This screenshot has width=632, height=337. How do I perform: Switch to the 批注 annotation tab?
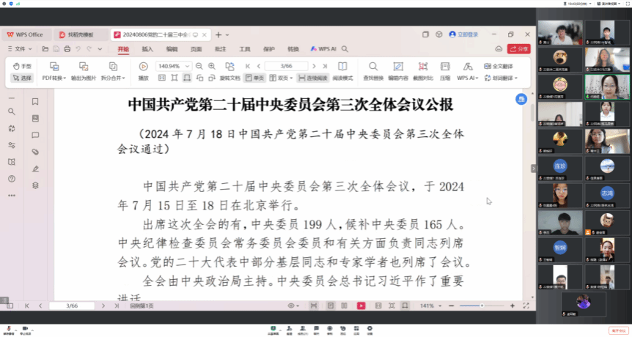(x=220, y=49)
